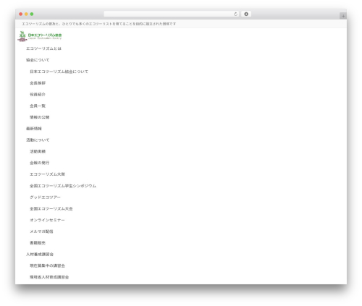Click the round button right of address bar
362x306 pixels.
(x=246, y=14)
